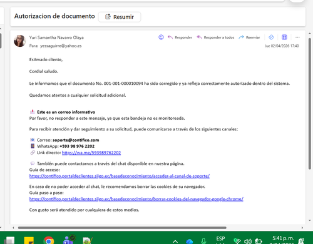Viewport: 313px width, 244px height.
Task: Click Yuri Samantha Navarro Olaya avatar
Action: [x=20, y=41]
